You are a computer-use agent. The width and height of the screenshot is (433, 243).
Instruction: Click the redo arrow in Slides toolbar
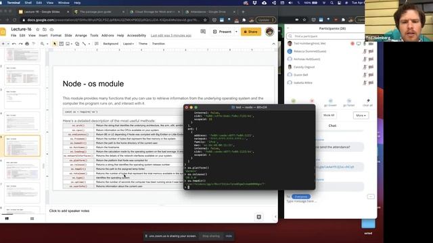20,44
